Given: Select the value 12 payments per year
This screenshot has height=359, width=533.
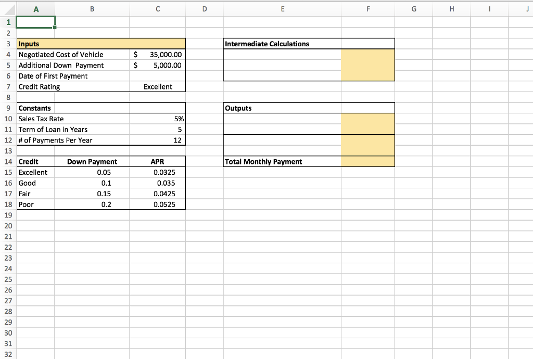Looking at the screenshot, I should click(x=158, y=140).
